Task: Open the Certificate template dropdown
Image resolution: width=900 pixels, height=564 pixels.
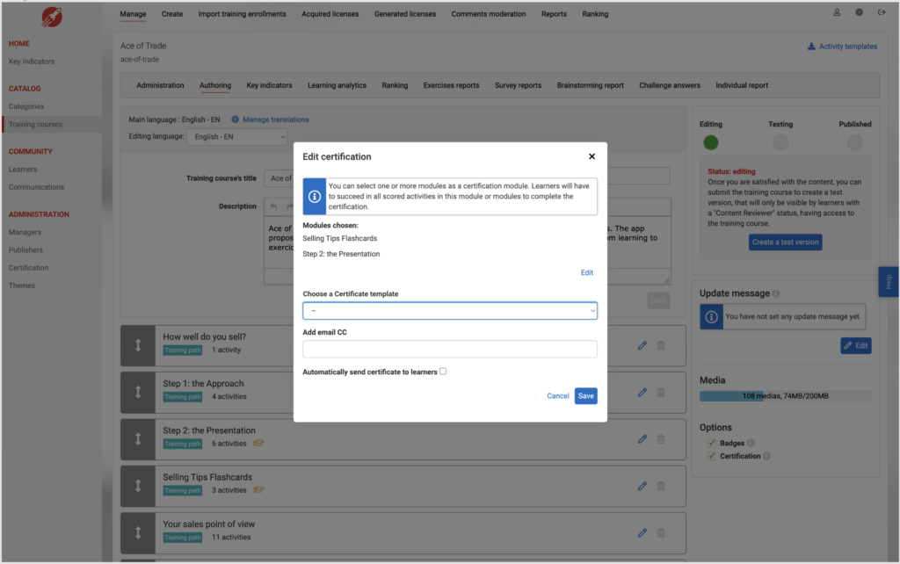Action: pyautogui.click(x=449, y=311)
